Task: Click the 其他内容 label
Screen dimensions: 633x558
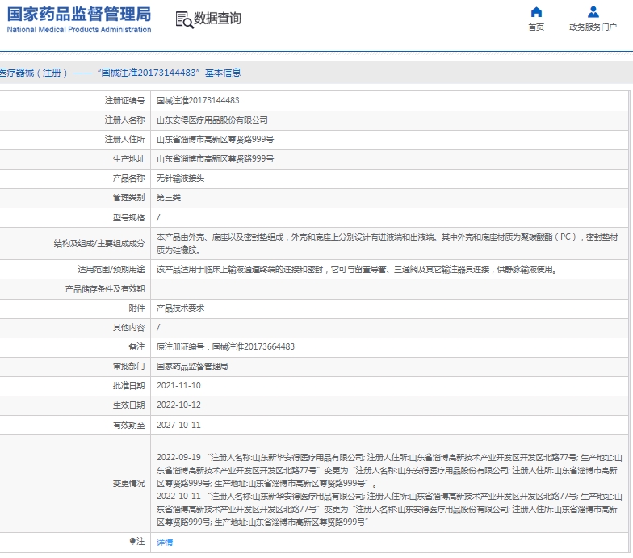Action: (129, 328)
